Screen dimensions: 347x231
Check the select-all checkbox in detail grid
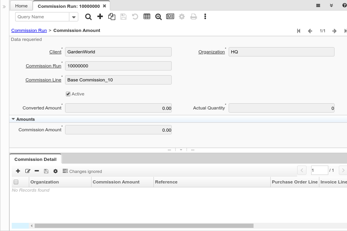tap(16, 182)
